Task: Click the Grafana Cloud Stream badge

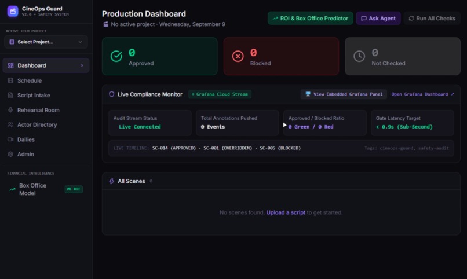Action: pyautogui.click(x=220, y=94)
